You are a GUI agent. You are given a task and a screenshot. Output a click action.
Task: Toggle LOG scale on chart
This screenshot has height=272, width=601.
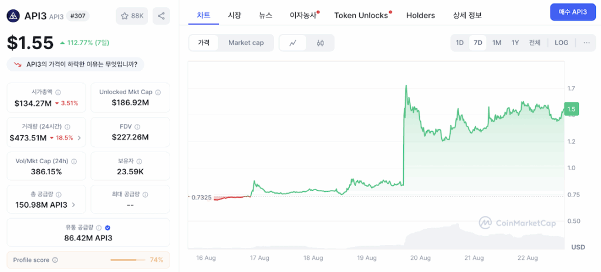[x=562, y=43]
